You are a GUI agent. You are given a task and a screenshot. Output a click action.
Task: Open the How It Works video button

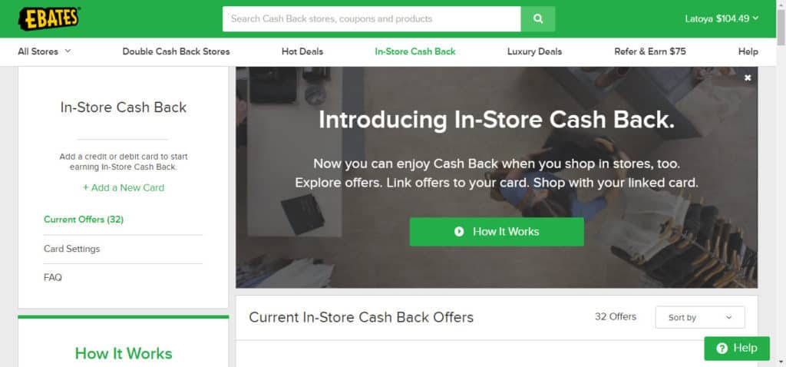pos(497,232)
